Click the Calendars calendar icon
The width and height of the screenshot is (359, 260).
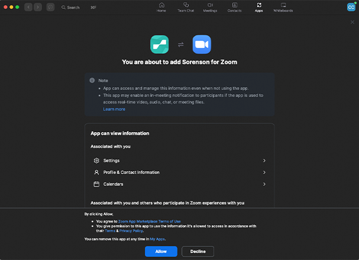point(96,184)
